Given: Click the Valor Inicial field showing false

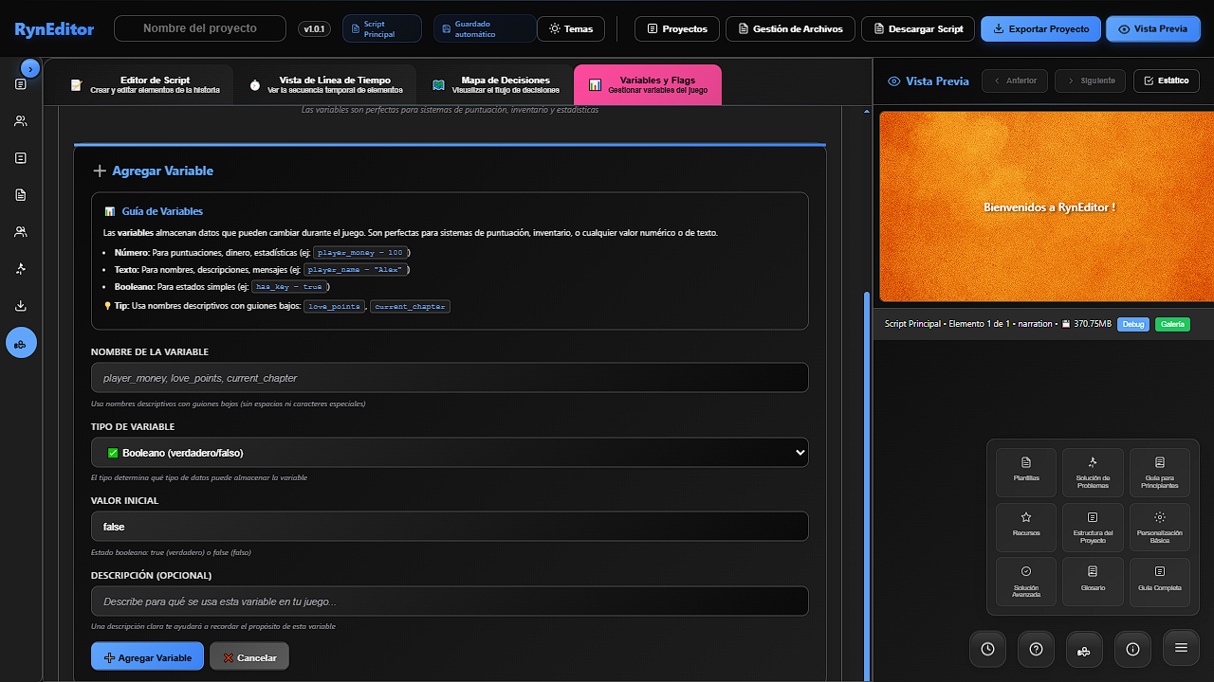Looking at the screenshot, I should click(450, 527).
